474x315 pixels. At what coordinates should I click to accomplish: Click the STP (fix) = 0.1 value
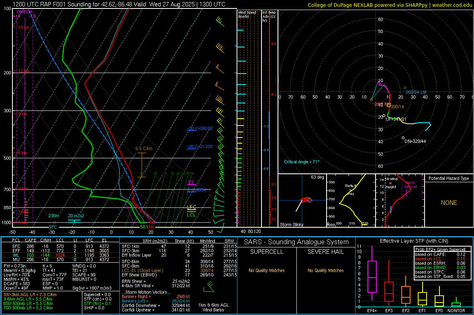(x=97, y=303)
